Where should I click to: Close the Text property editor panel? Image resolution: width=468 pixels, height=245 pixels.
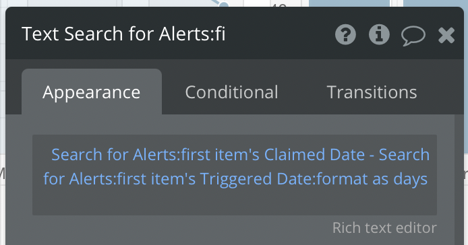pyautogui.click(x=446, y=35)
